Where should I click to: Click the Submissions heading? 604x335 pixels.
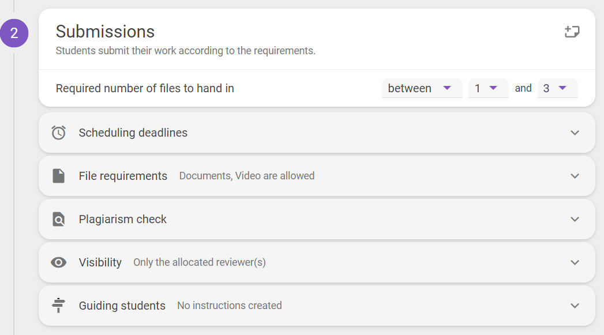(x=105, y=32)
